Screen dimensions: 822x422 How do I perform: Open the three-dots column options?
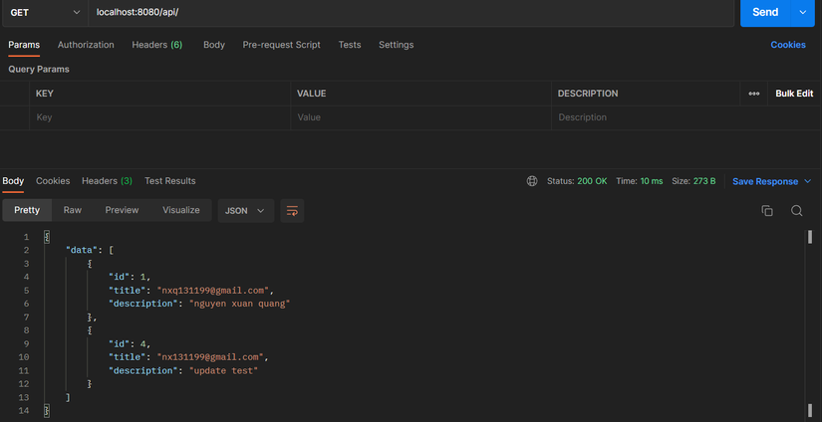(753, 94)
